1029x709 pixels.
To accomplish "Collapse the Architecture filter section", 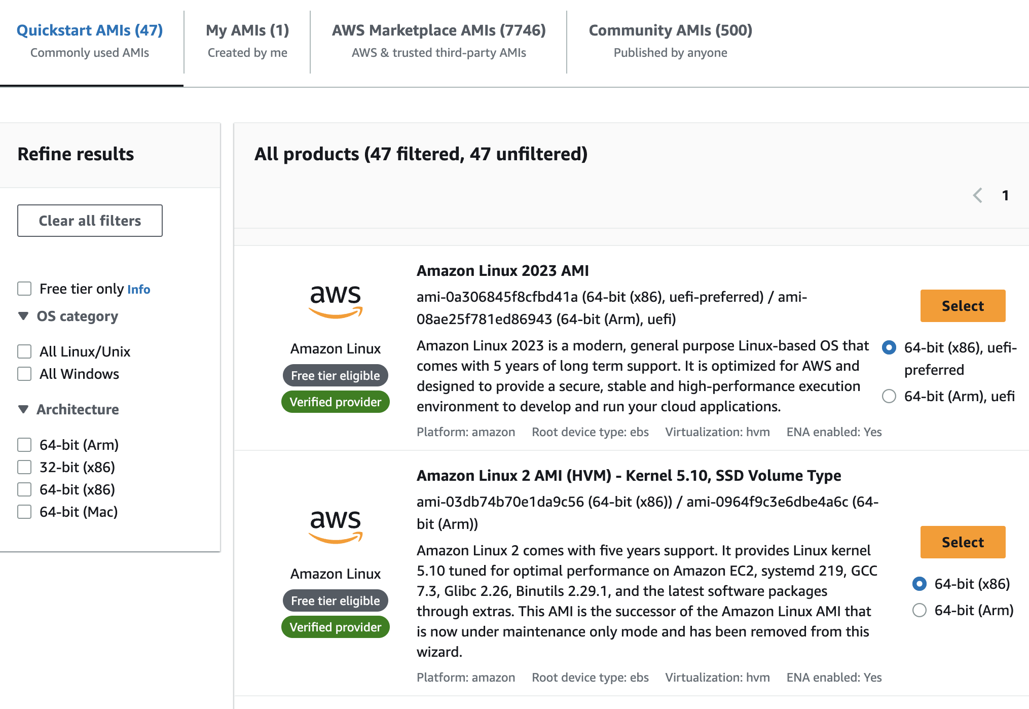I will 23,409.
